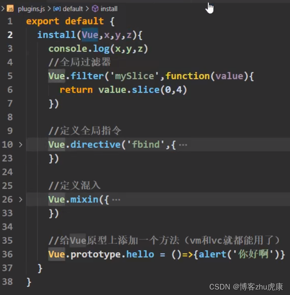Click 'directive' on line 10

point(95,144)
